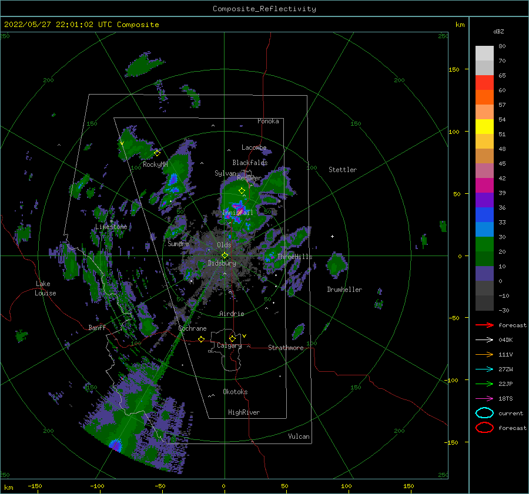Click the 'km' label in the bottom left
The height and width of the screenshot is (494, 529).
[x=8, y=488]
